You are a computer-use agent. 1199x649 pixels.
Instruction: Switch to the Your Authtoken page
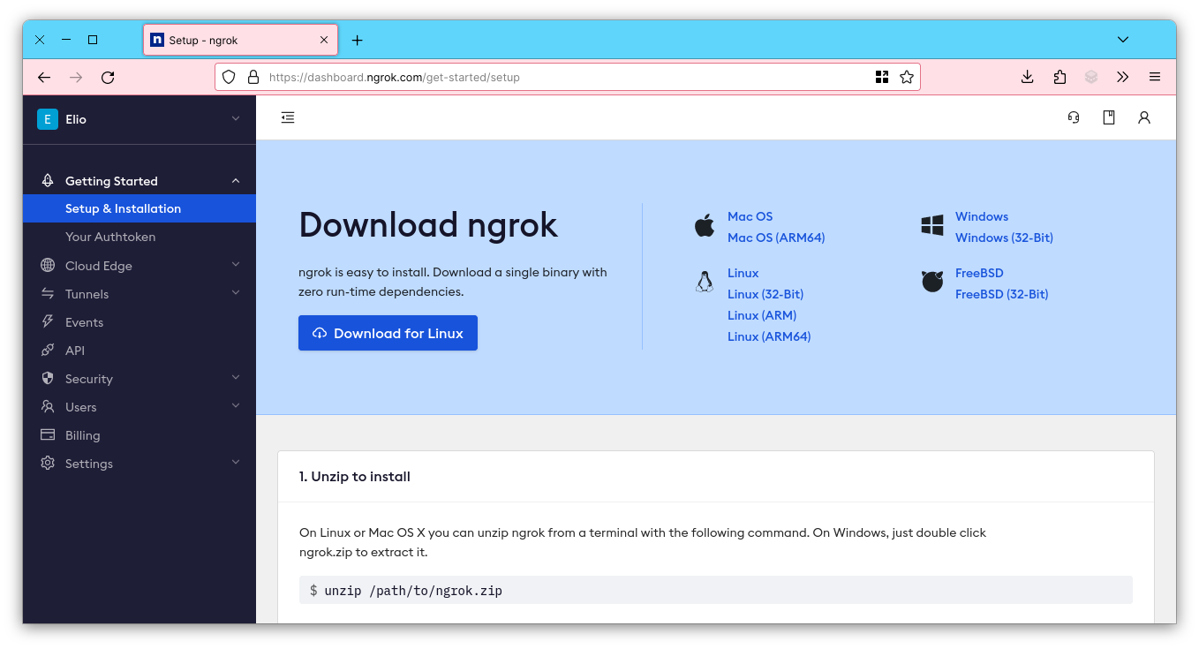[110, 236]
